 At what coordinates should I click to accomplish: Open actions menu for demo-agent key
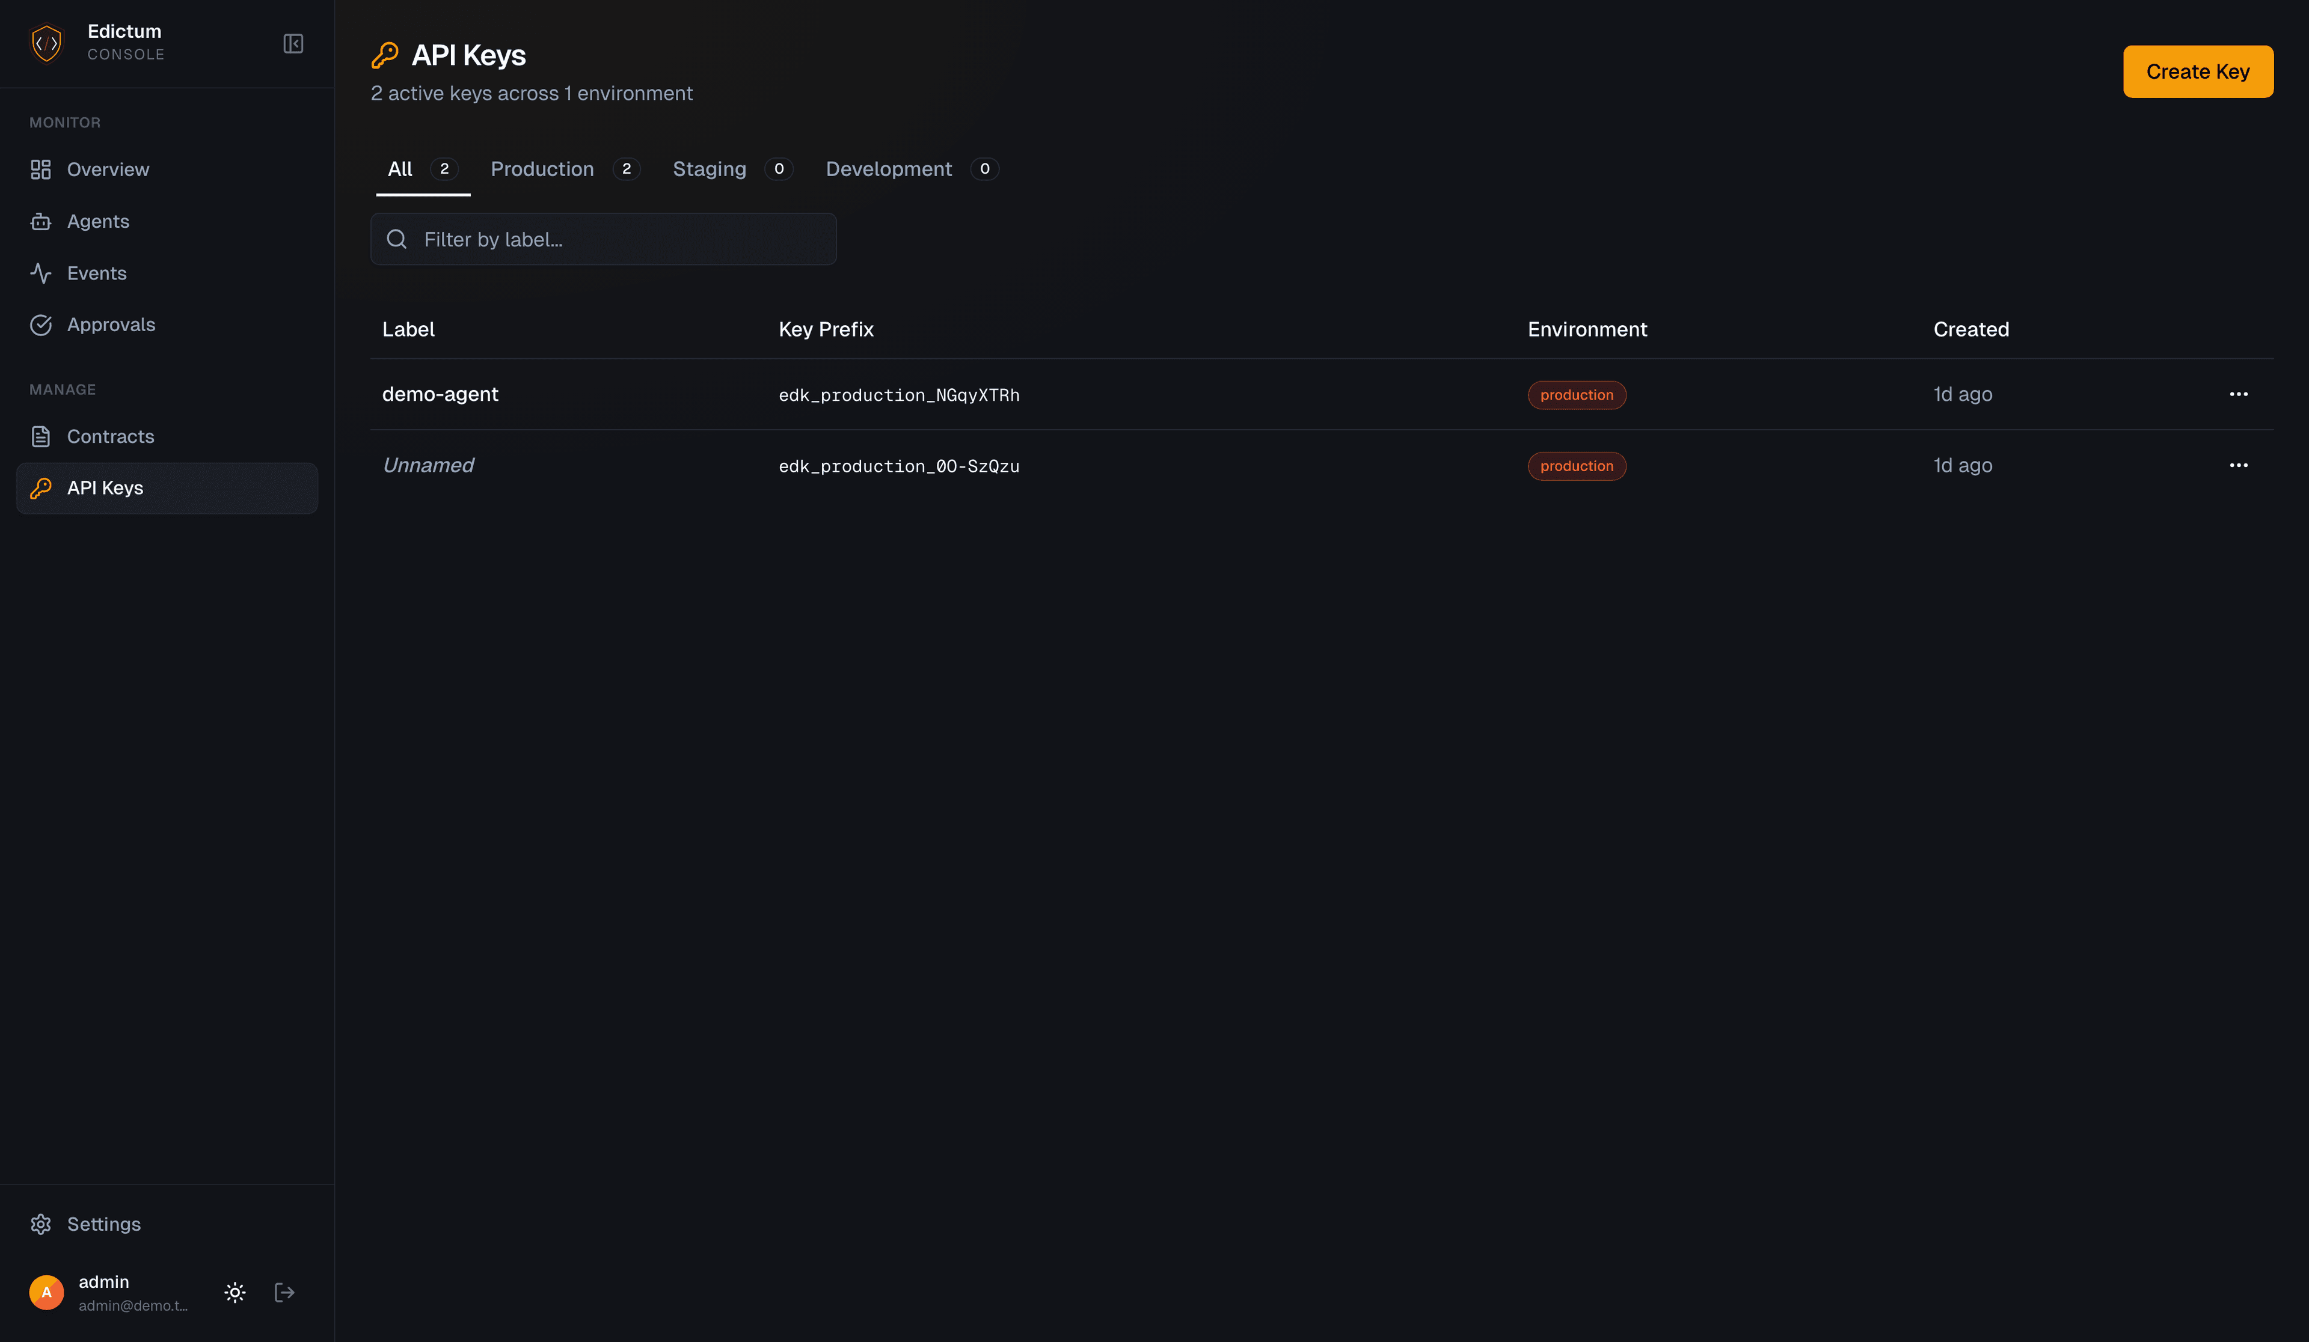point(2239,394)
